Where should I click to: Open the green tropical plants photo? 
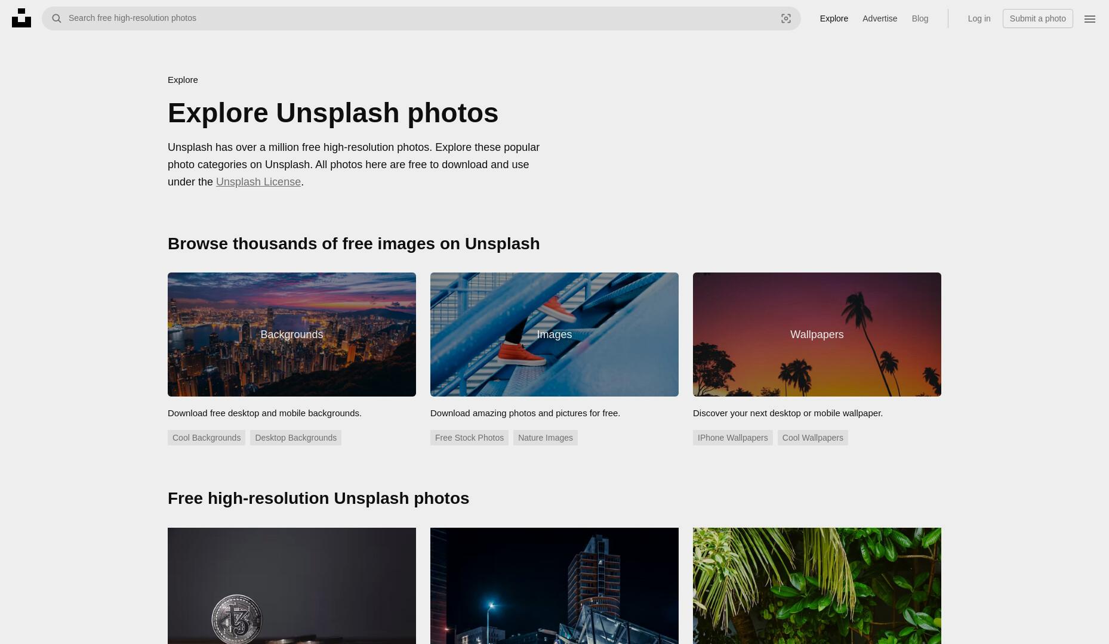[x=817, y=586]
